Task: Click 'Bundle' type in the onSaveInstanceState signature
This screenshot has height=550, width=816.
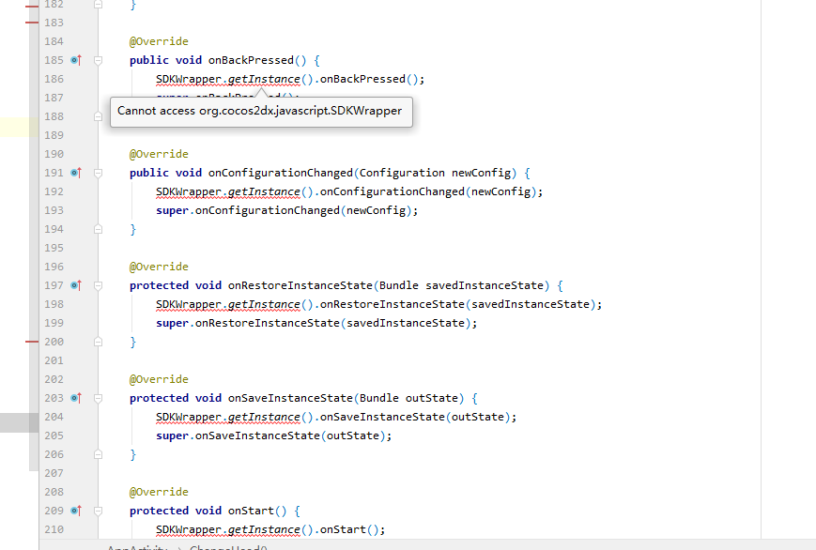Action: pos(379,398)
